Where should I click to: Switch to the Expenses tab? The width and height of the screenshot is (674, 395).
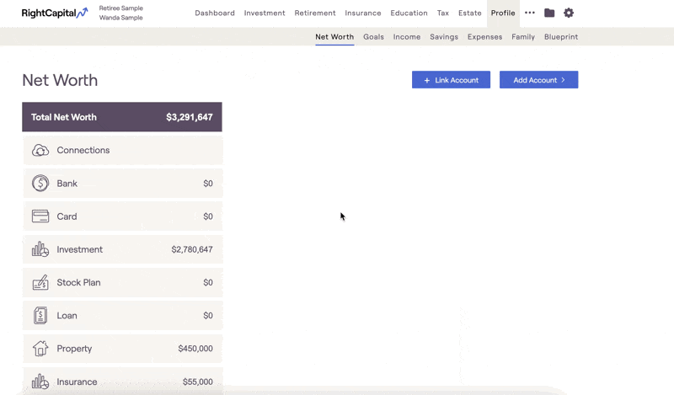485,37
